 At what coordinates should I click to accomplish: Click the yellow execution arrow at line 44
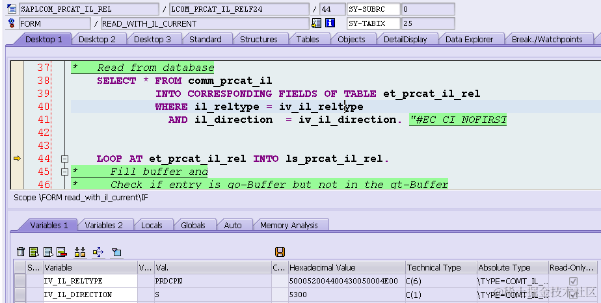18,158
